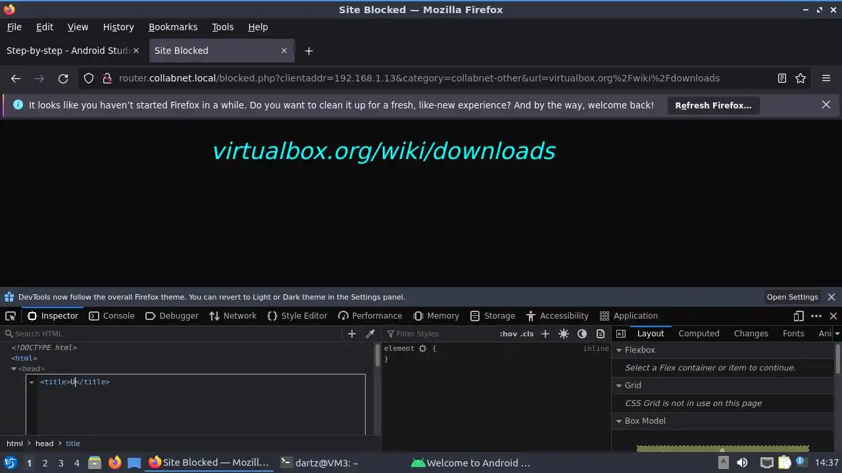Open the Style Editor panel
The height and width of the screenshot is (473, 842).
[297, 316]
